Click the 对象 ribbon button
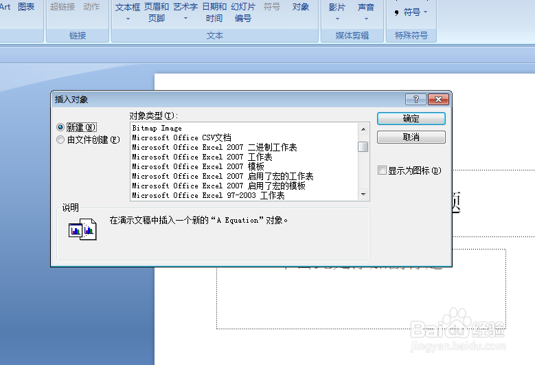 point(301,7)
